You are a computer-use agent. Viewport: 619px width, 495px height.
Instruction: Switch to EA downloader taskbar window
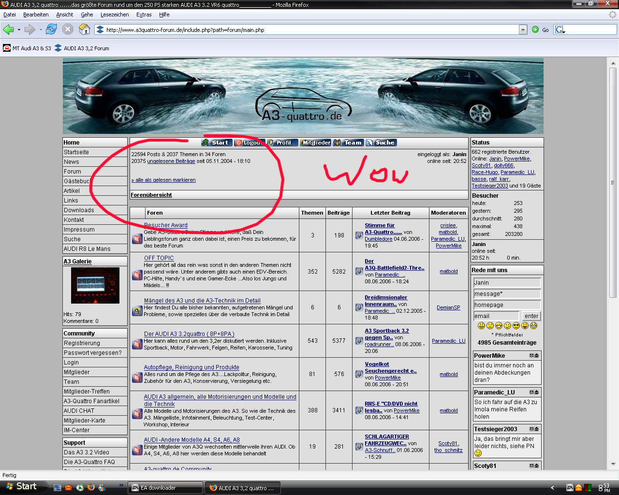165,488
